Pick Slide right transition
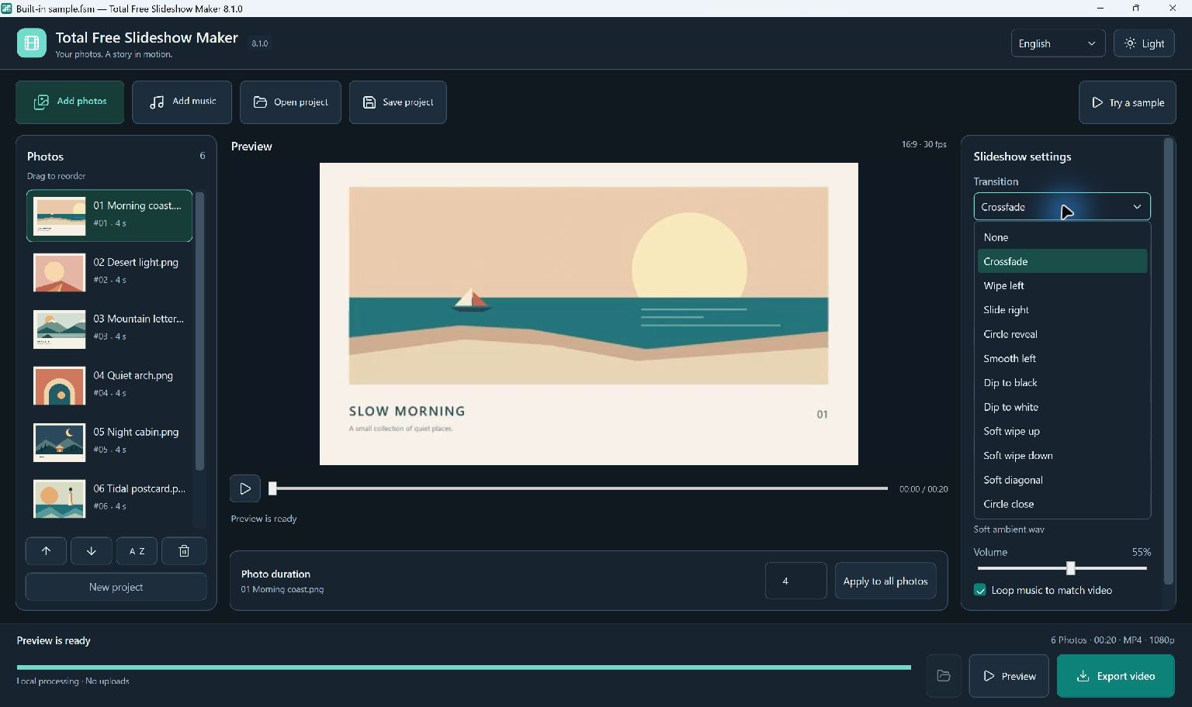Viewport: 1192px width, 707px height. pos(1062,310)
